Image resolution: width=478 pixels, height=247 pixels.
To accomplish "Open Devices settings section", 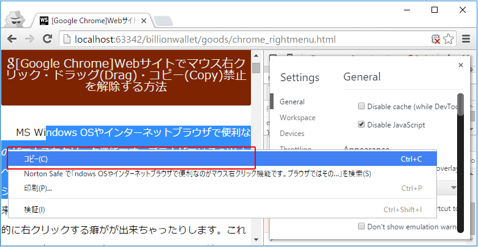I will (292, 134).
